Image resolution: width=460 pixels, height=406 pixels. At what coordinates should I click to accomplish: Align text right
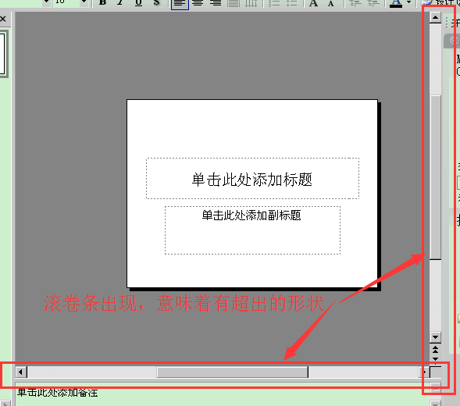coord(216,3)
